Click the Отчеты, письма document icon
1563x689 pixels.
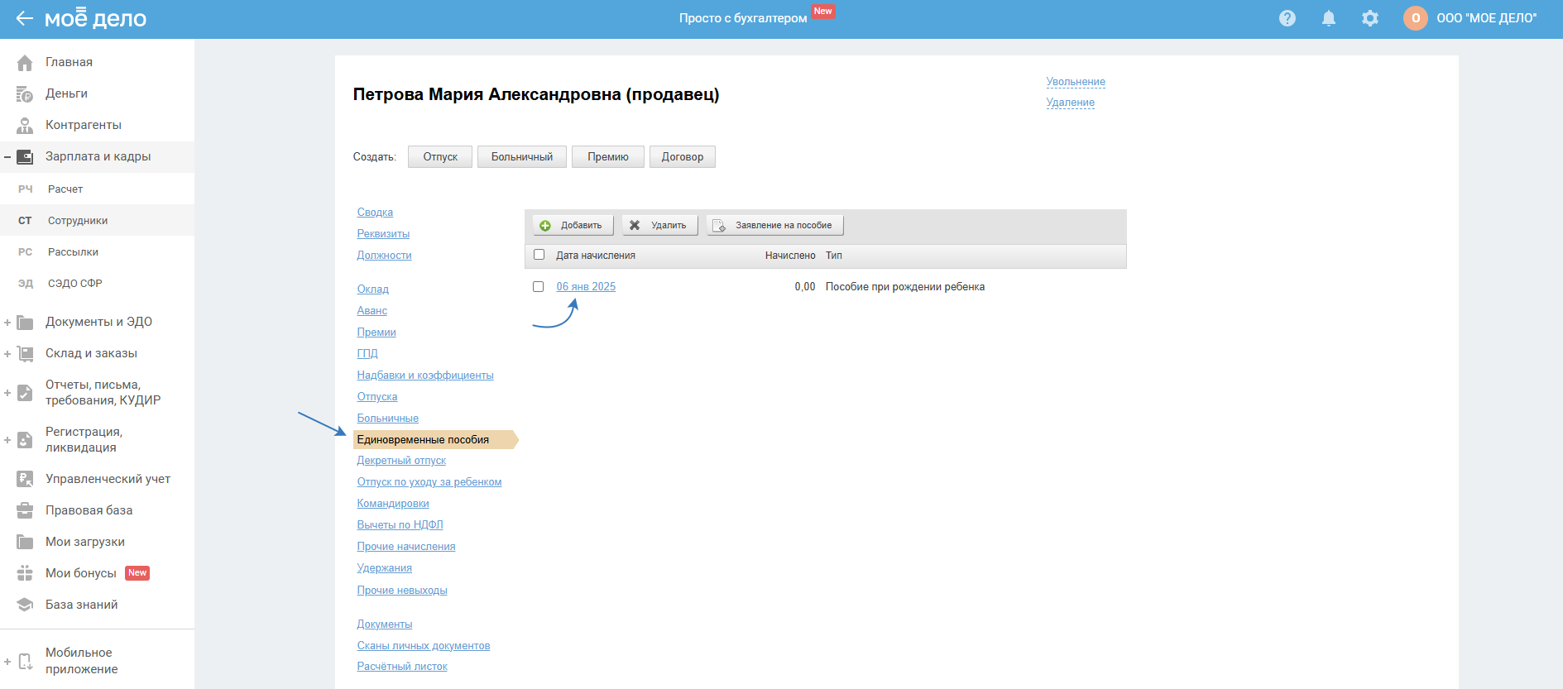coord(25,393)
